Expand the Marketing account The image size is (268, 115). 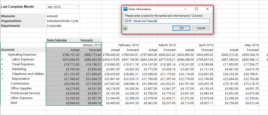(x=2, y=69)
